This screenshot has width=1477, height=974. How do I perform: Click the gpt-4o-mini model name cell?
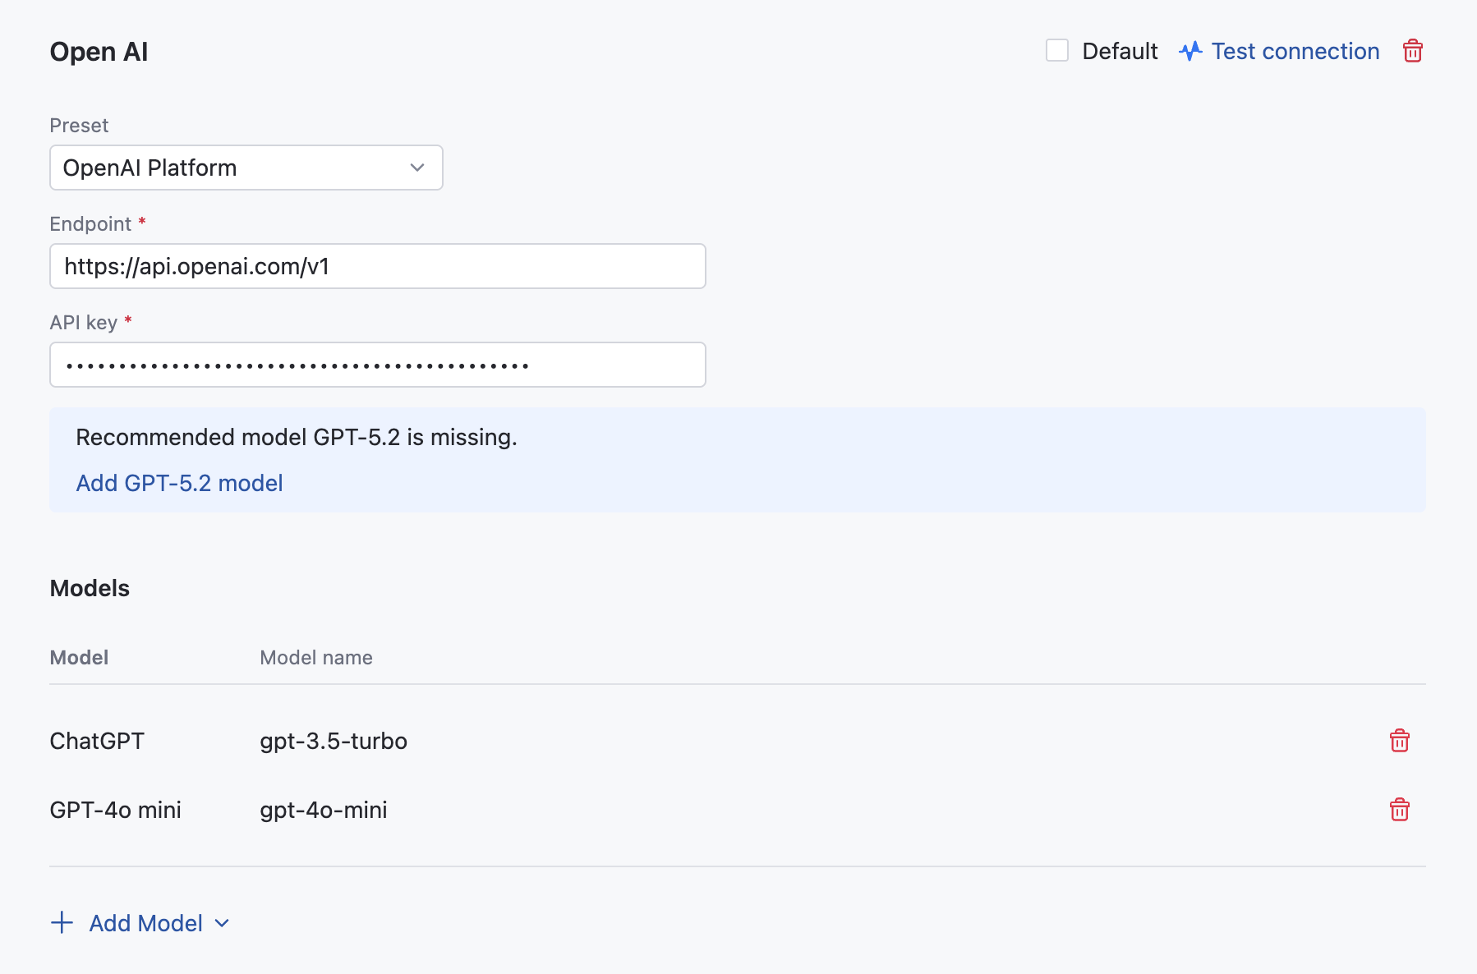tap(323, 810)
